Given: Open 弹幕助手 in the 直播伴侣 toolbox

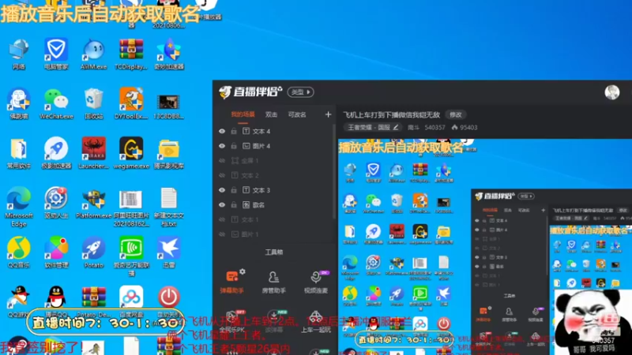Looking at the screenshot, I should click(x=231, y=282).
